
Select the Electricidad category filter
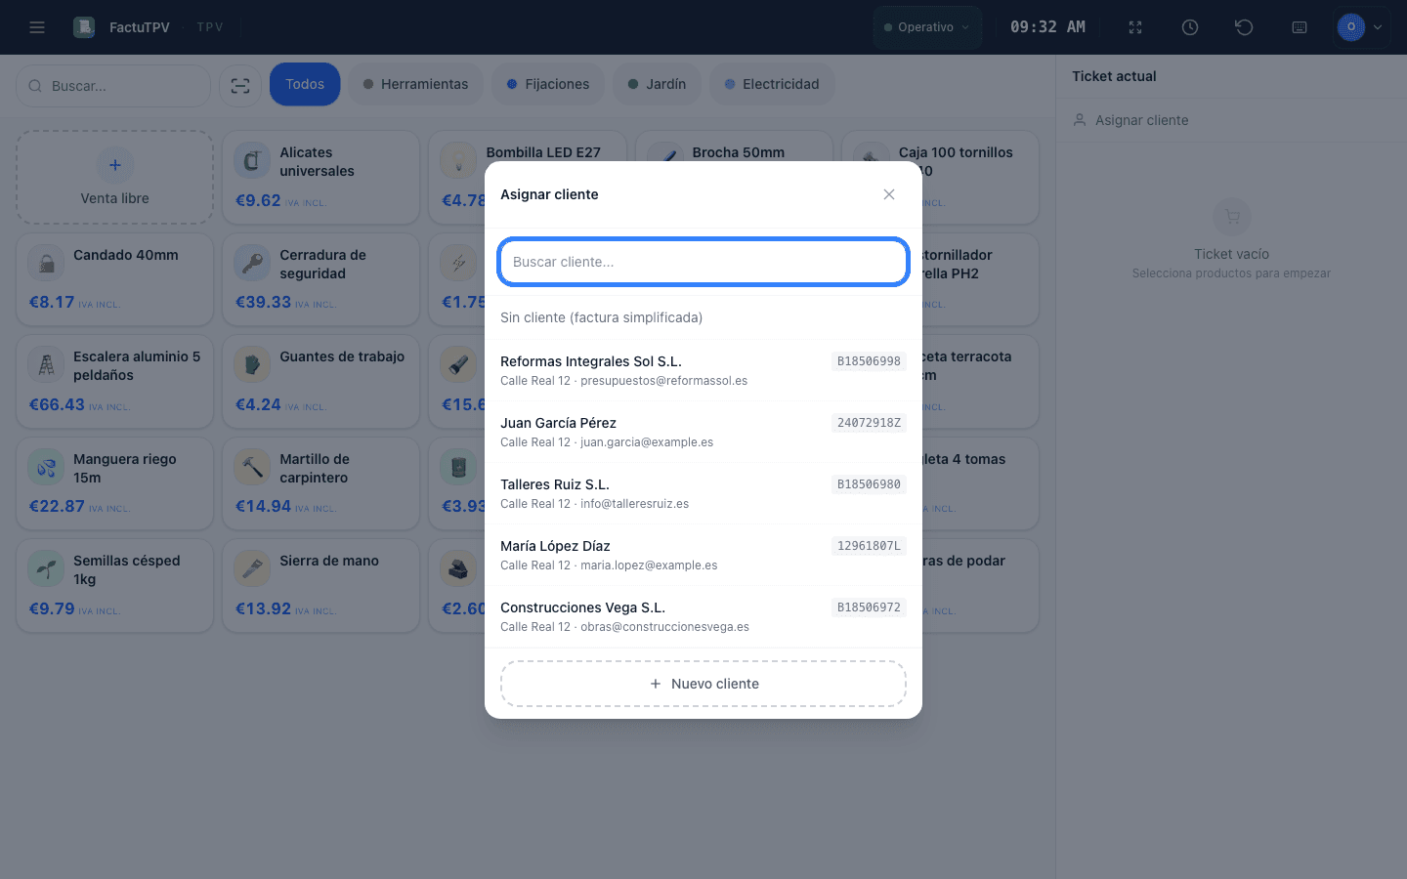tap(772, 84)
